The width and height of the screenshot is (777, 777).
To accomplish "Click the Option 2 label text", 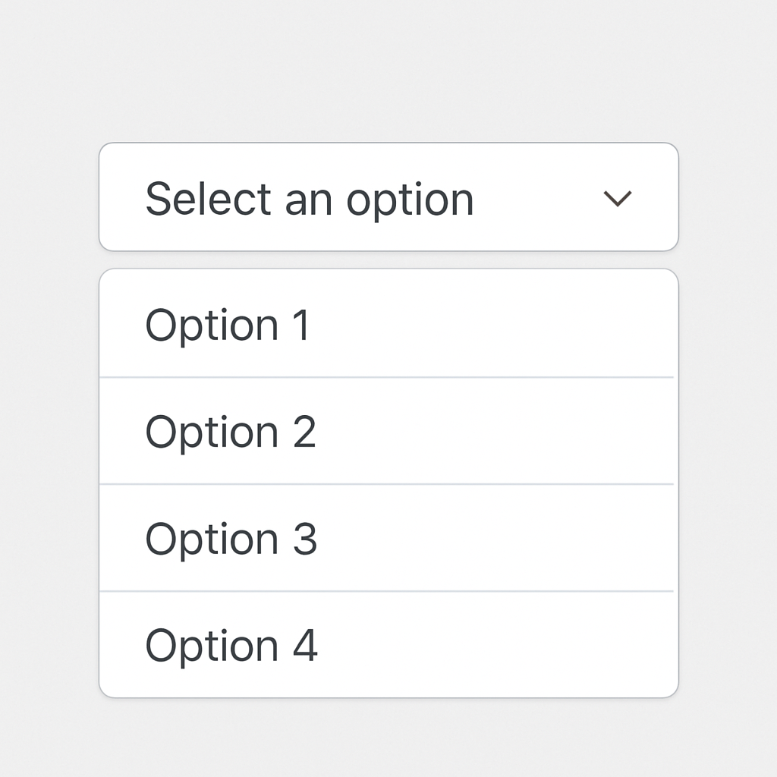I will click(x=230, y=433).
